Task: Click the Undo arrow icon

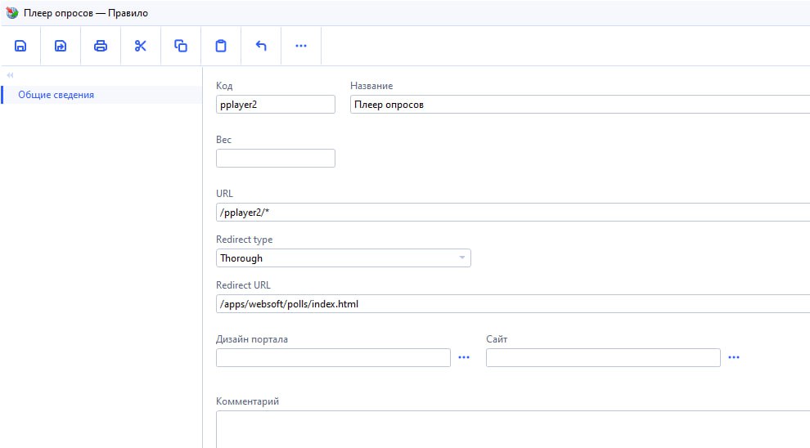Action: [x=261, y=46]
